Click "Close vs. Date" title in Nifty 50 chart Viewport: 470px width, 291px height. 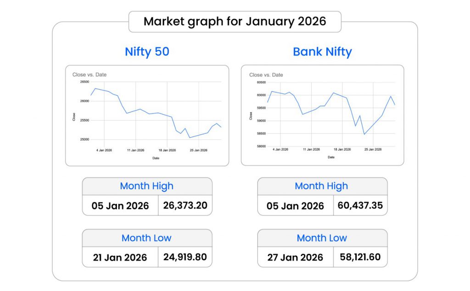pyautogui.click(x=90, y=75)
